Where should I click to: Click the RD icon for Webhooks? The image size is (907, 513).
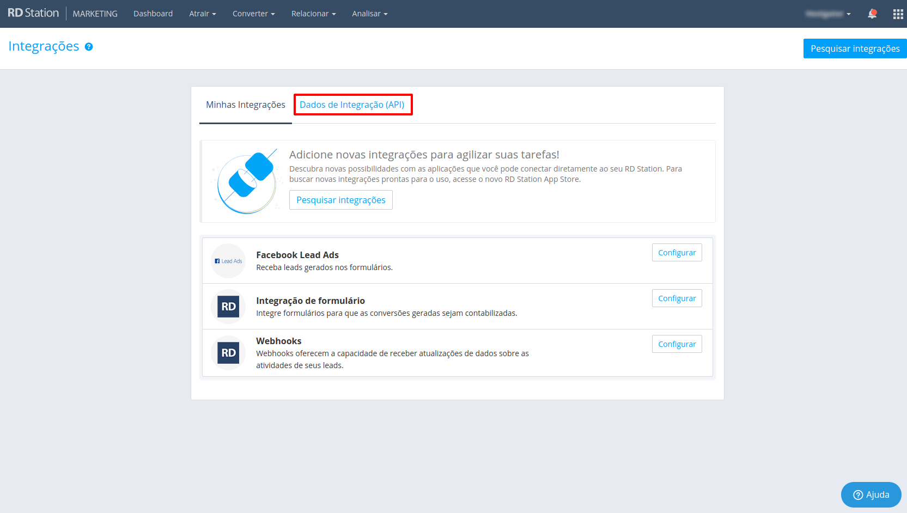click(228, 353)
